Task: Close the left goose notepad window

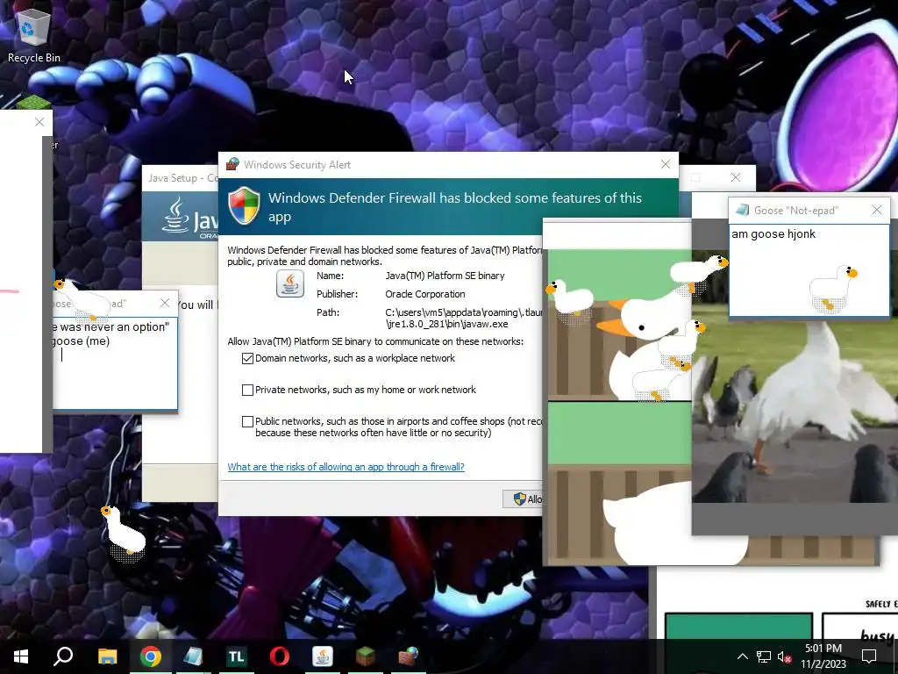Action: [x=165, y=303]
